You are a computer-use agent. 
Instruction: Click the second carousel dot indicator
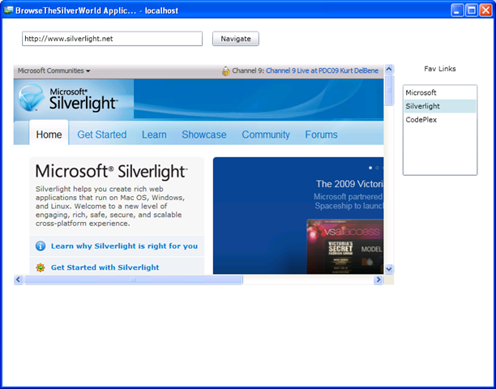click(x=377, y=168)
